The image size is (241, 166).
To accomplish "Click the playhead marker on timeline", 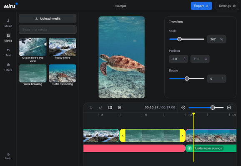I will [x=193, y=114].
